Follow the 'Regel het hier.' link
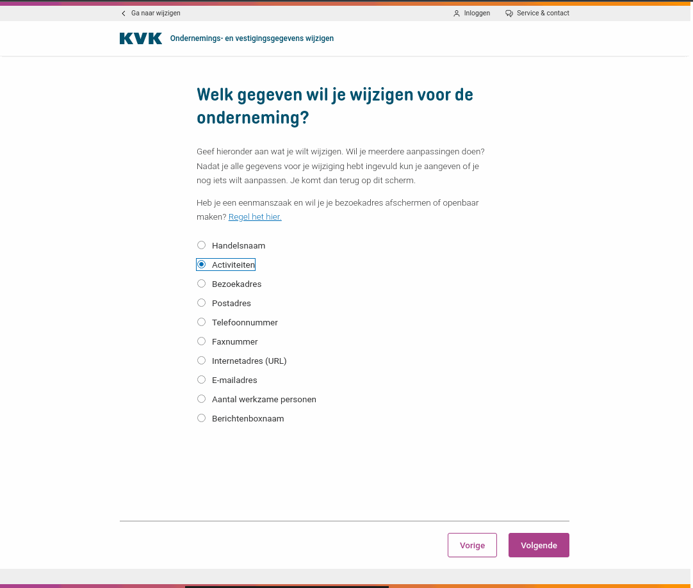This screenshot has height=588, width=693. (x=255, y=216)
